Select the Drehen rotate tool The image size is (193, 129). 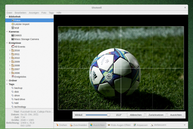(61, 125)
